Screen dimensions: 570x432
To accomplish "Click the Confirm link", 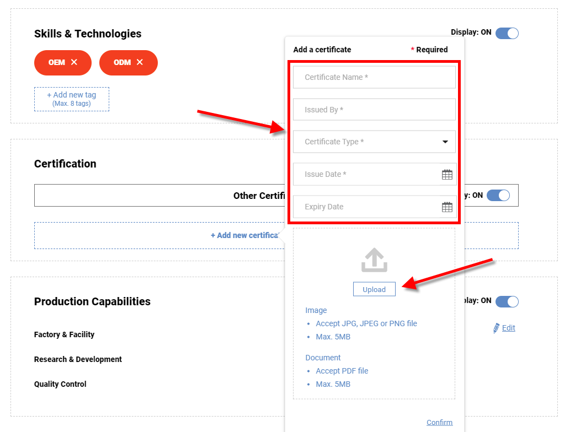I will click(x=439, y=422).
